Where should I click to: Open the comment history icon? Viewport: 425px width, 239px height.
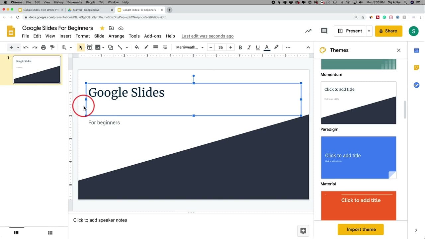coord(324,31)
